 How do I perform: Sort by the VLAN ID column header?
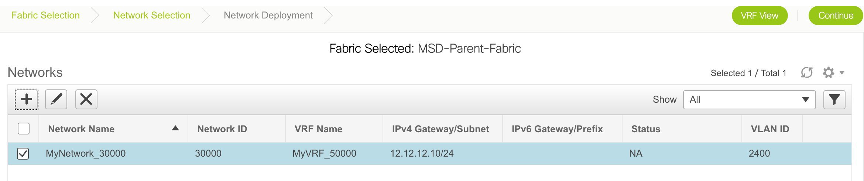[770, 129]
